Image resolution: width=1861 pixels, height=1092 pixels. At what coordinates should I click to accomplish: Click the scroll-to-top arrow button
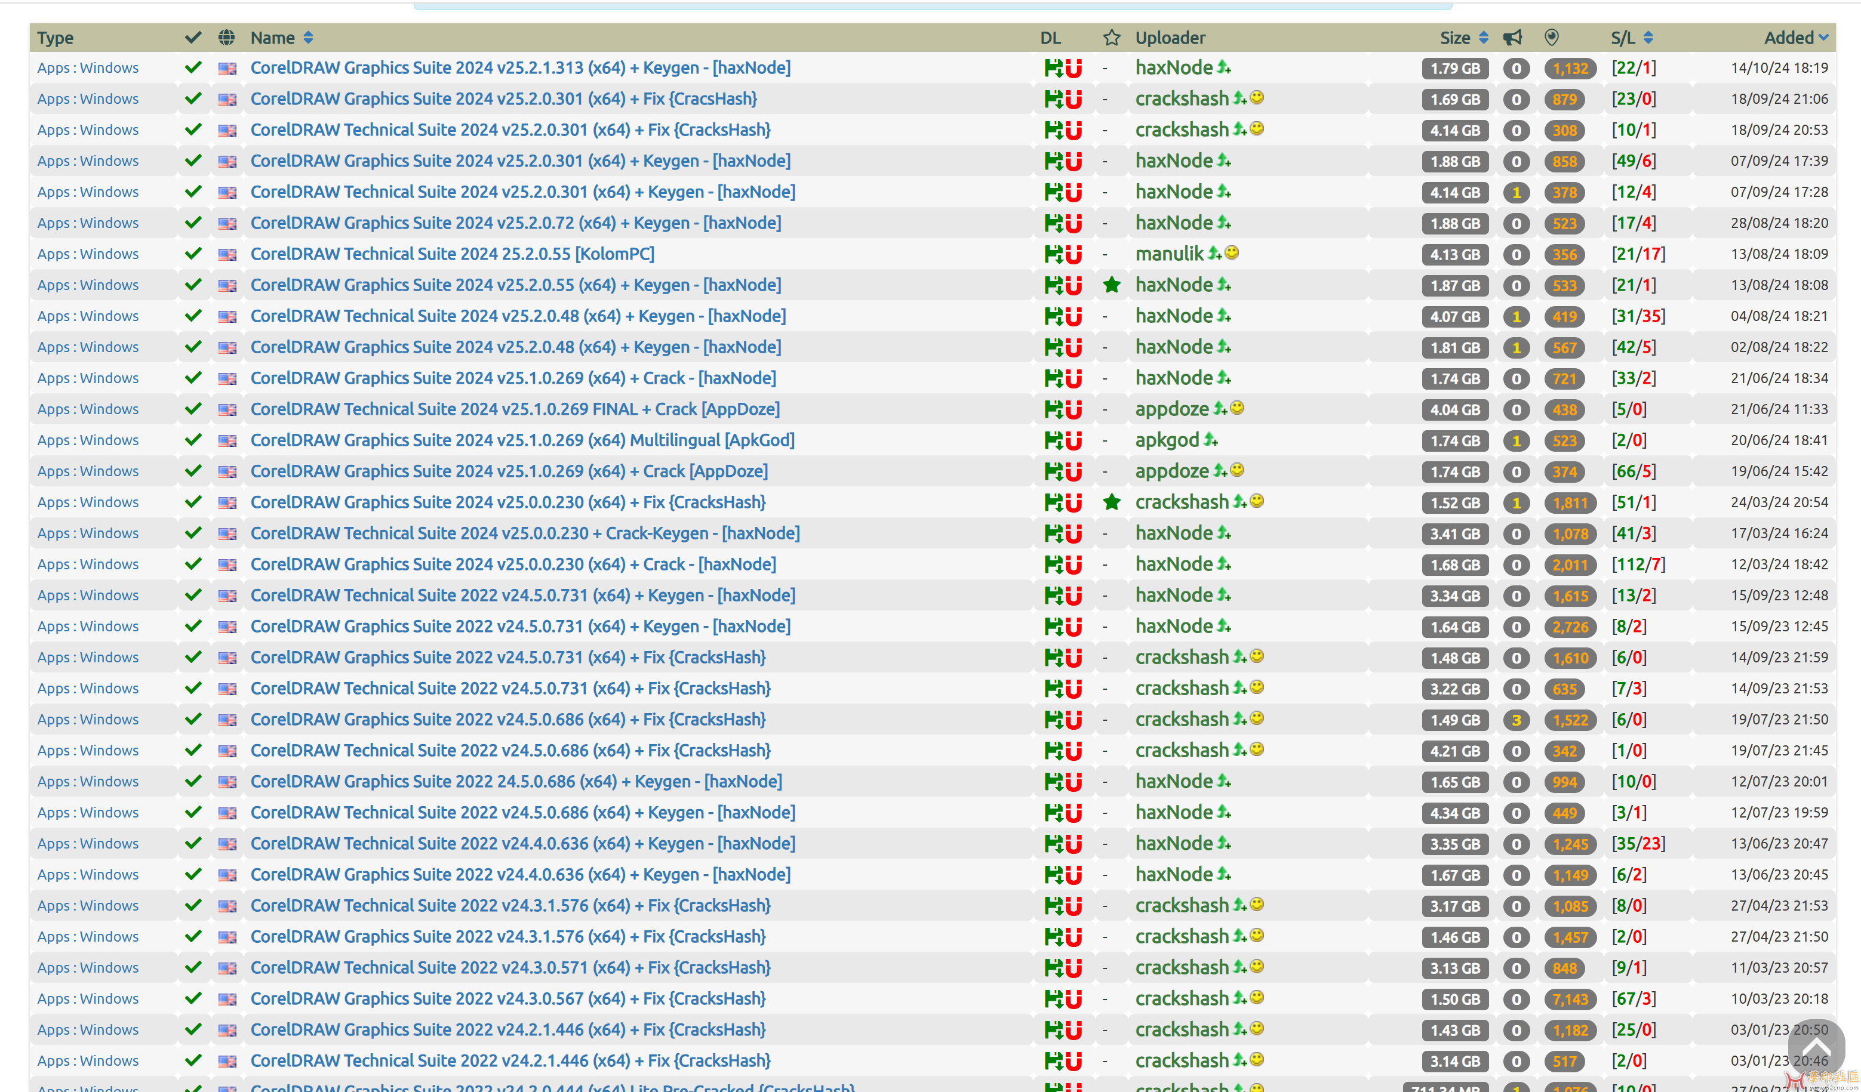[x=1816, y=1047]
